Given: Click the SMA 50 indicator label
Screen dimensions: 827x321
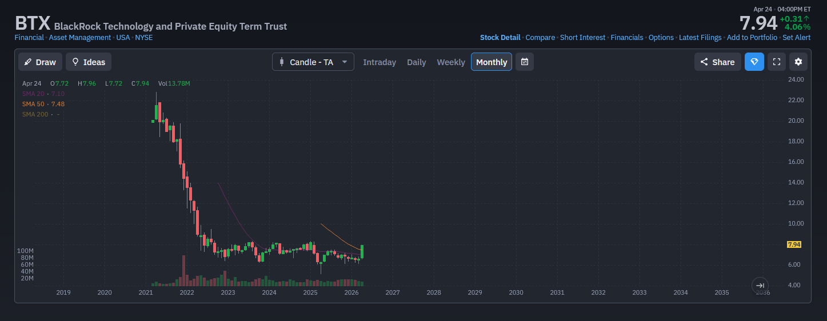Looking at the screenshot, I should (x=33, y=104).
